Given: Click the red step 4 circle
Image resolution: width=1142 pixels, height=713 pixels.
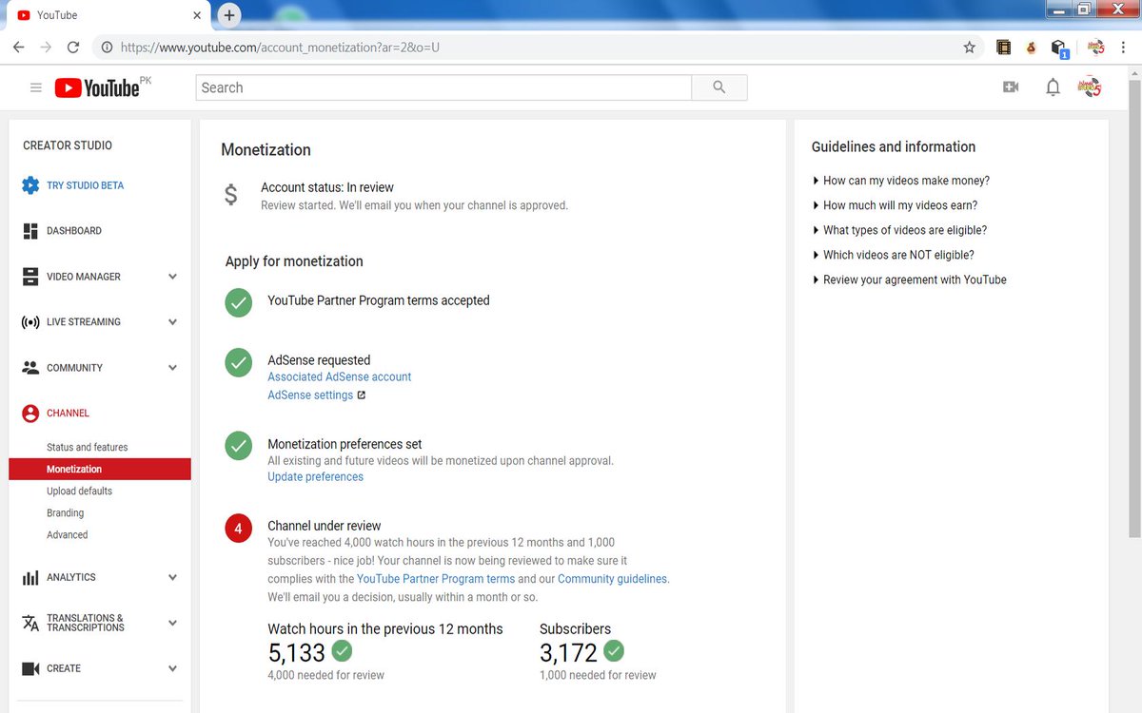Looking at the screenshot, I should (x=239, y=528).
